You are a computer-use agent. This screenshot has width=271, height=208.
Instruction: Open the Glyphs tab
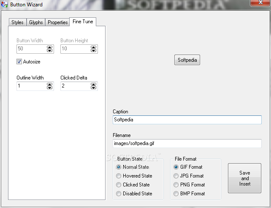pos(36,22)
